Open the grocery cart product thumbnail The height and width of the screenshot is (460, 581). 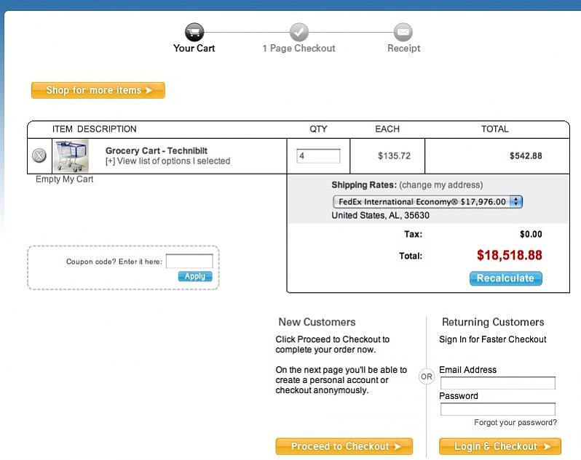pos(71,156)
